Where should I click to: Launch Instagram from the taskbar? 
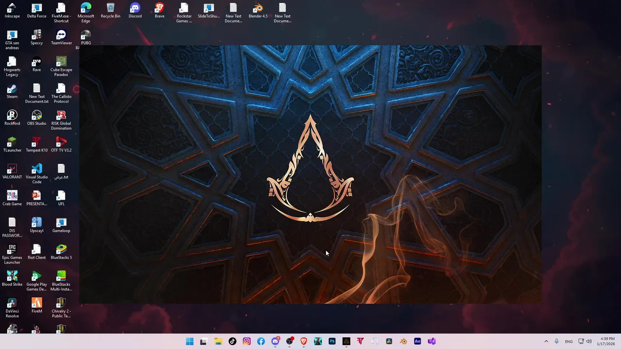pos(246,341)
